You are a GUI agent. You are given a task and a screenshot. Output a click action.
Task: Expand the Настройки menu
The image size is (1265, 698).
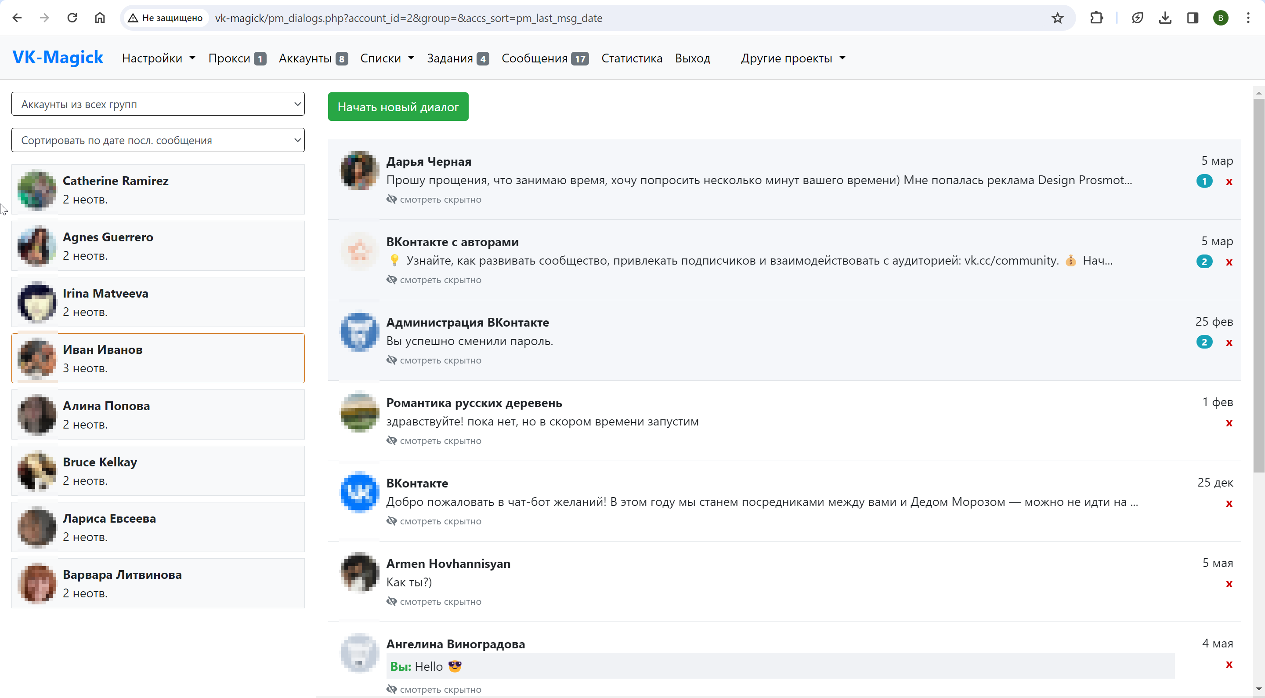(x=158, y=58)
